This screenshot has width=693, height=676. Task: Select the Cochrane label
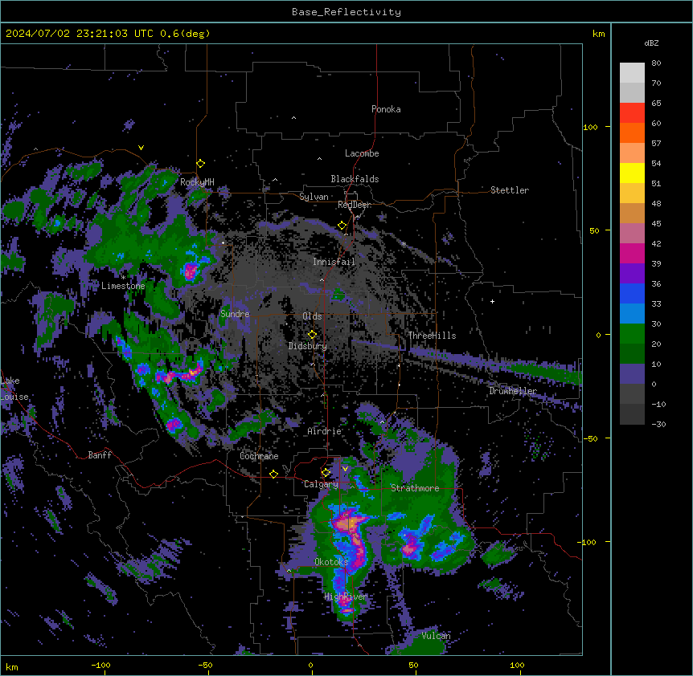tap(259, 456)
